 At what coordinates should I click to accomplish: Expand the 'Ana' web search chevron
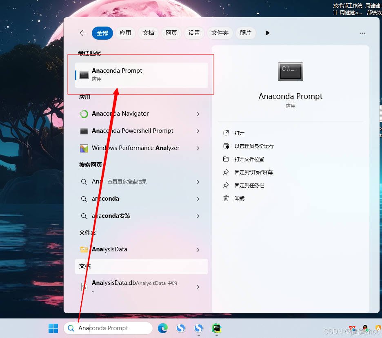tap(198, 182)
